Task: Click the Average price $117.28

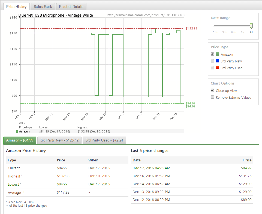Action: click(63, 192)
